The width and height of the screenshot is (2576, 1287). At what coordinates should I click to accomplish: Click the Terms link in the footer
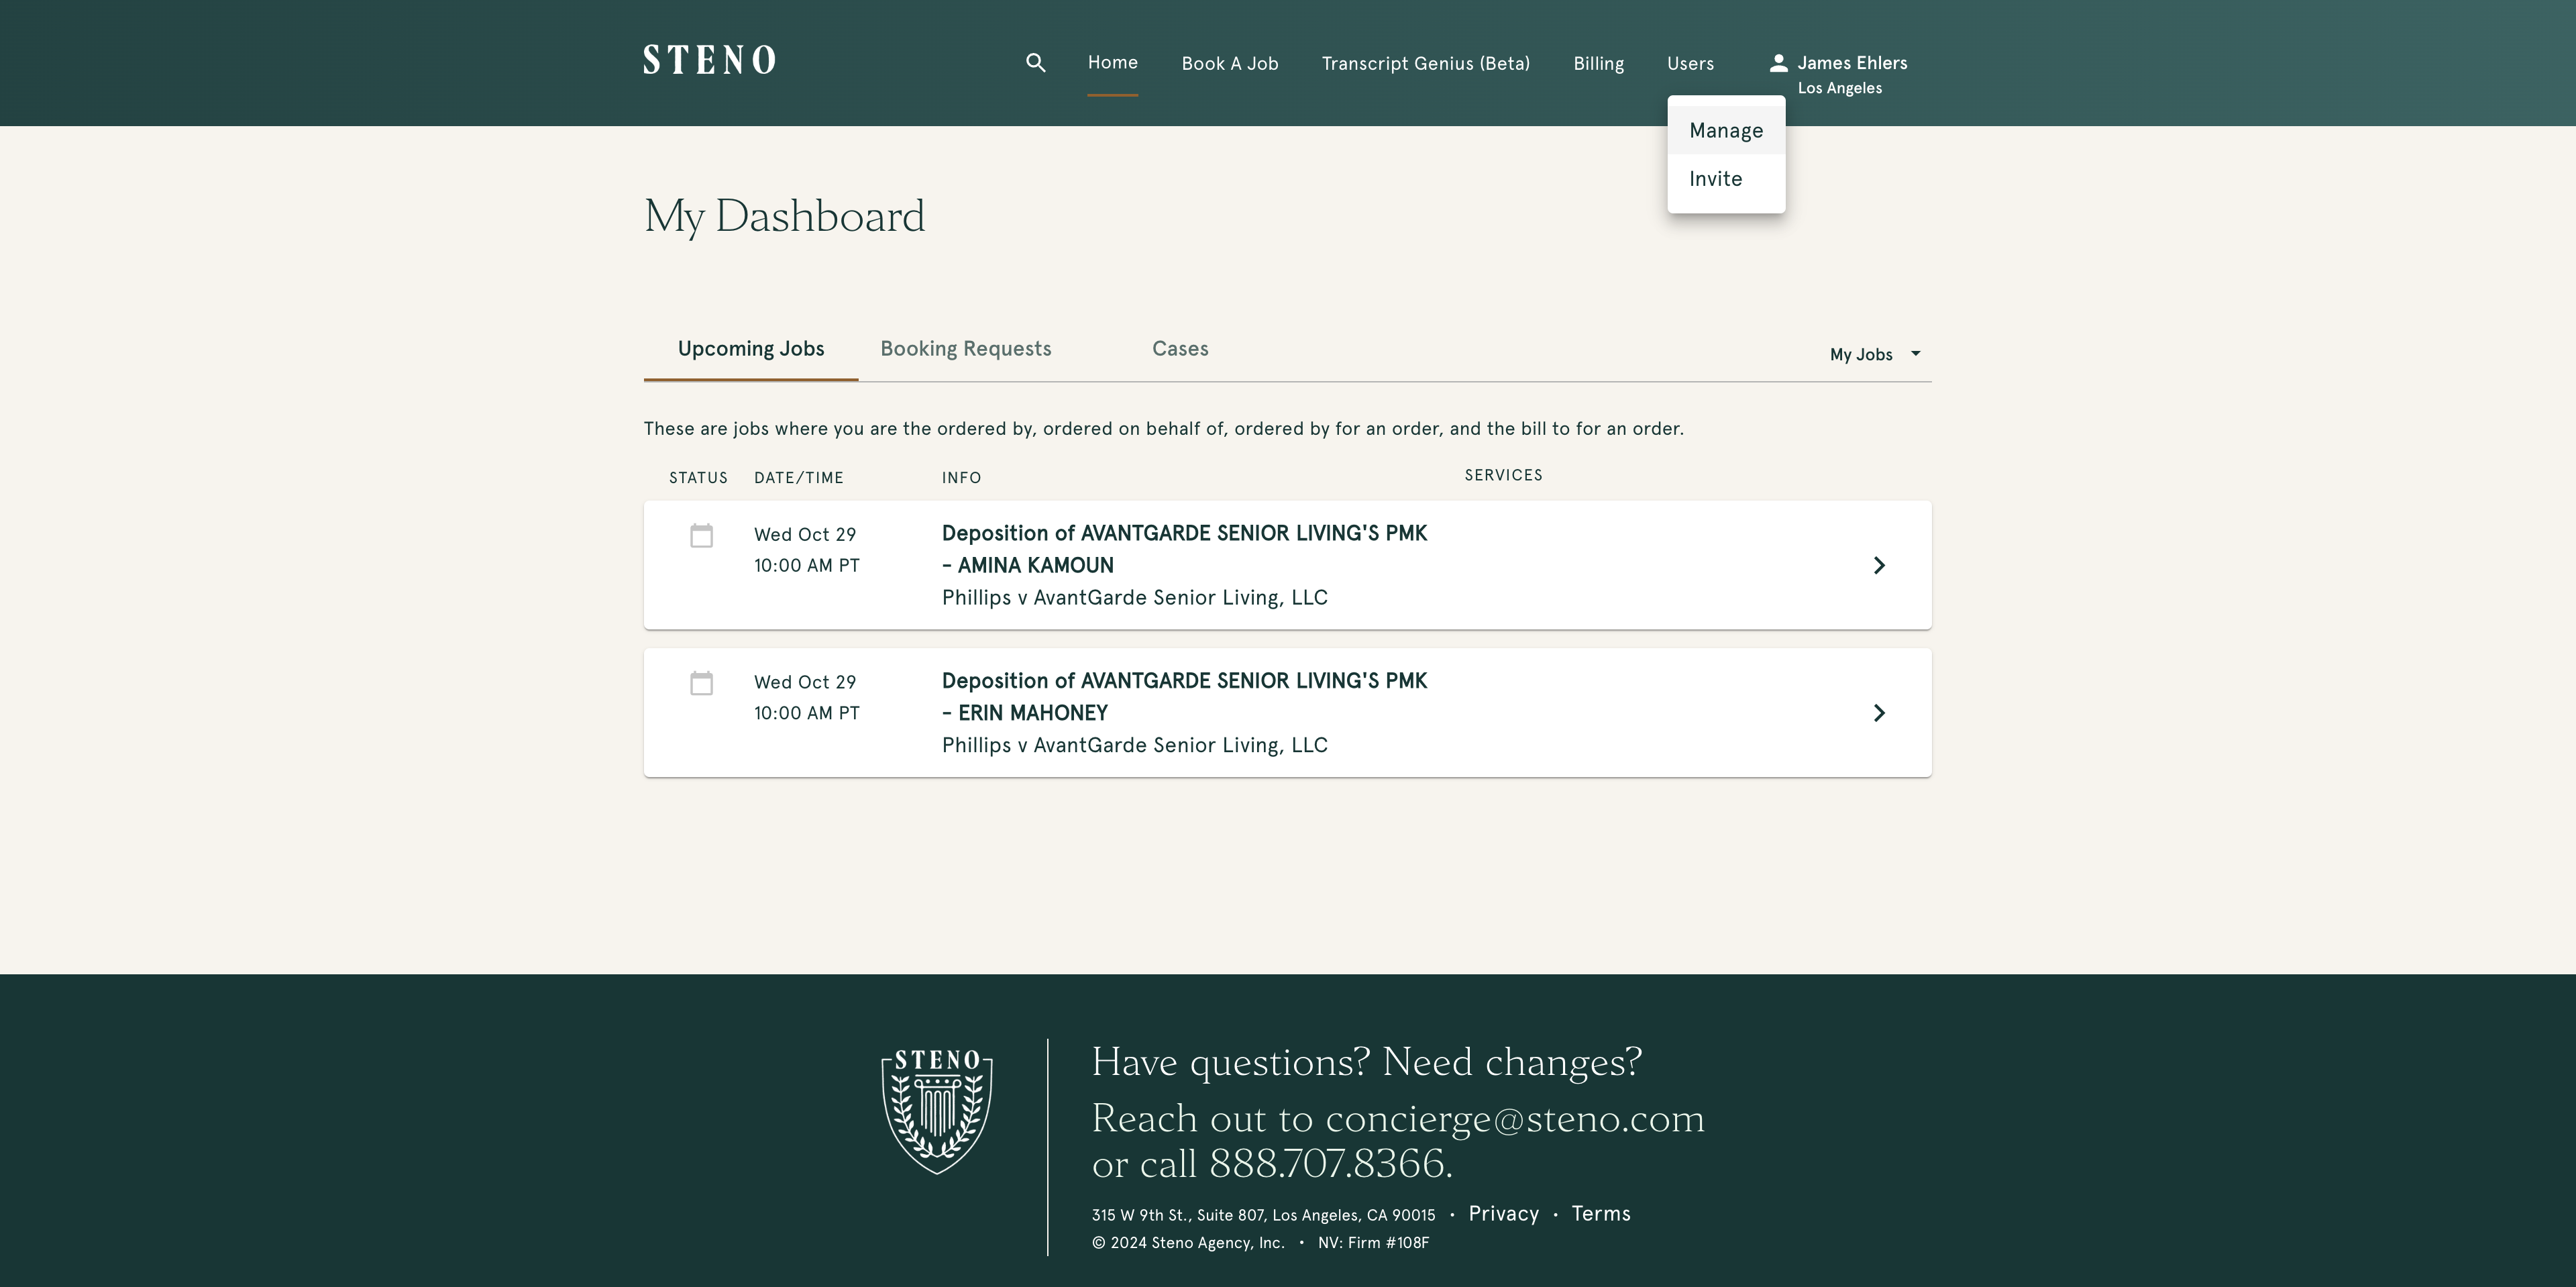pyautogui.click(x=1602, y=1213)
